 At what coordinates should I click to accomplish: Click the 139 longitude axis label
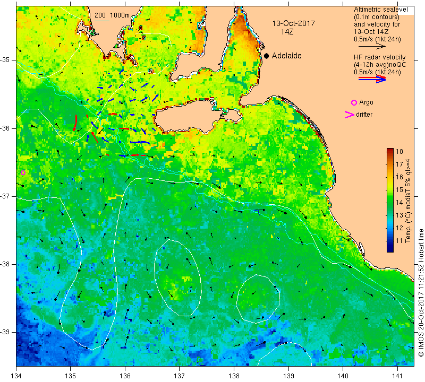288,376
